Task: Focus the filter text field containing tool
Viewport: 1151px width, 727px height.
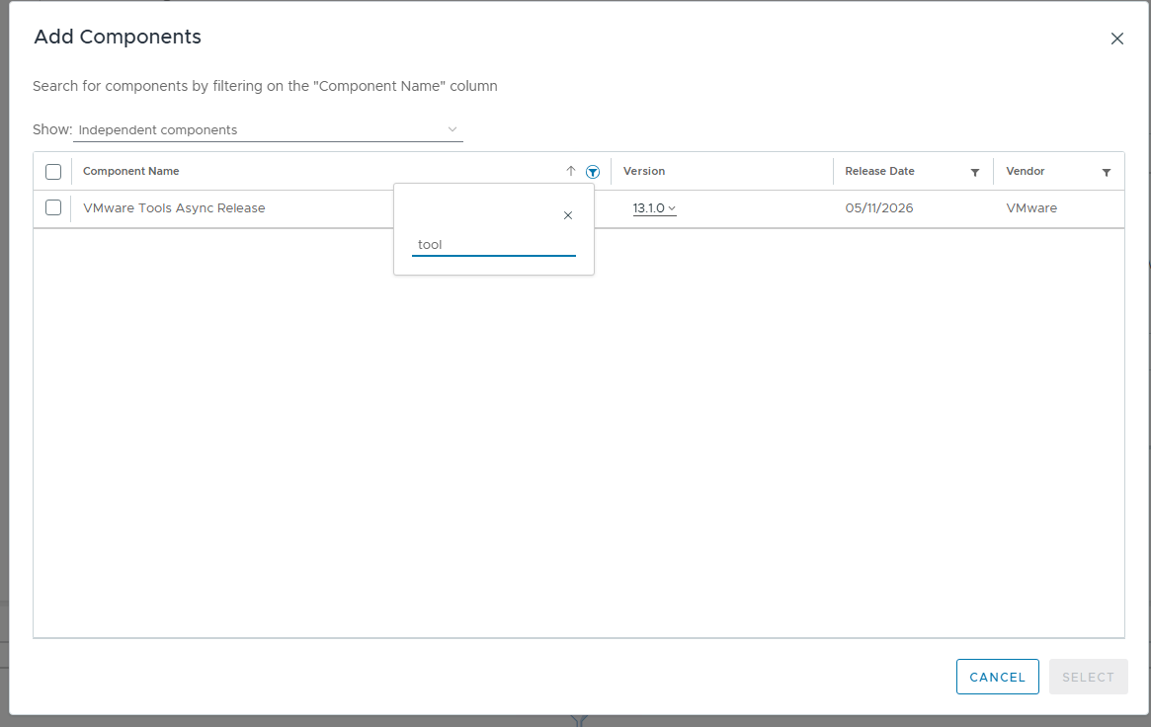Action: coord(493,245)
